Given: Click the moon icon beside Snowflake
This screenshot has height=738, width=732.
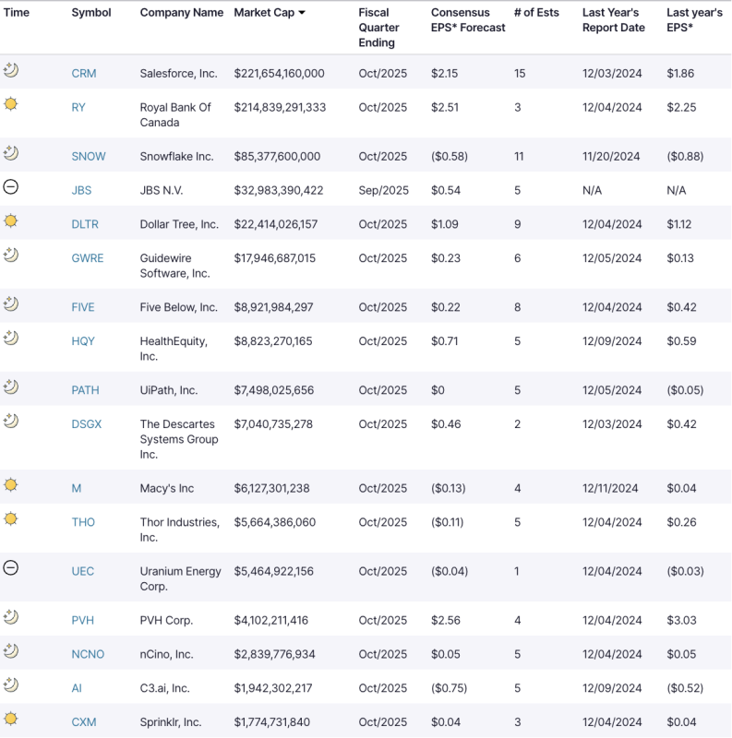Looking at the screenshot, I should tap(11, 153).
